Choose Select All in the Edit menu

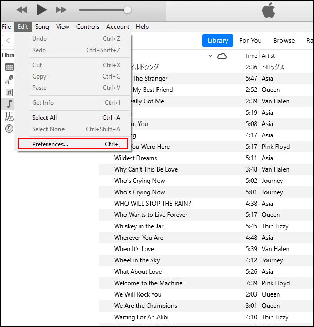pyautogui.click(x=73, y=118)
